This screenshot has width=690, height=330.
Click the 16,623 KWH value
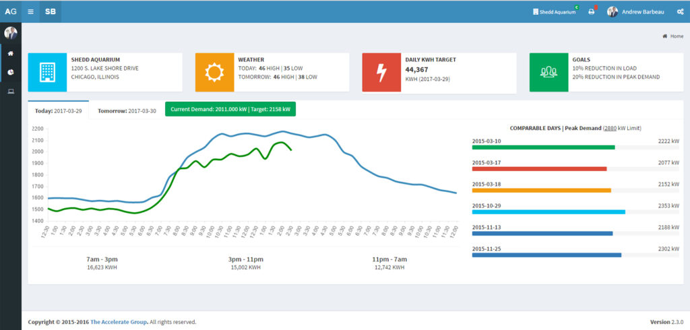102,267
